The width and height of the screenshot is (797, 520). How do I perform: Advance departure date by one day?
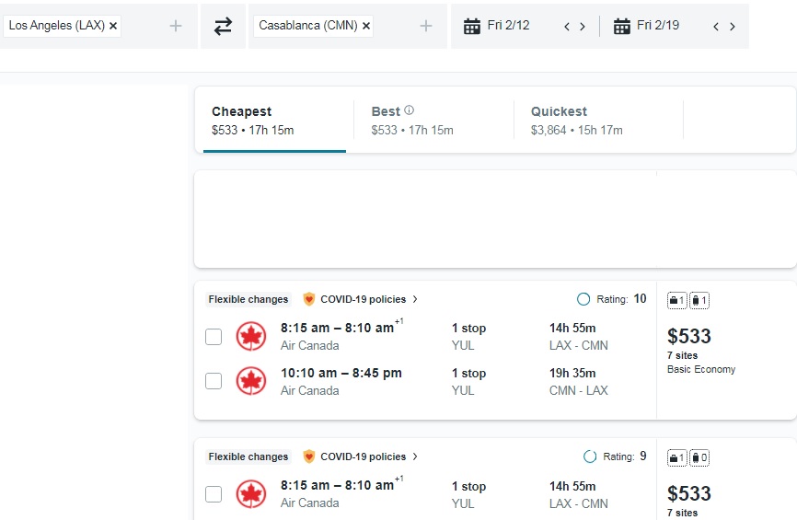tap(583, 27)
